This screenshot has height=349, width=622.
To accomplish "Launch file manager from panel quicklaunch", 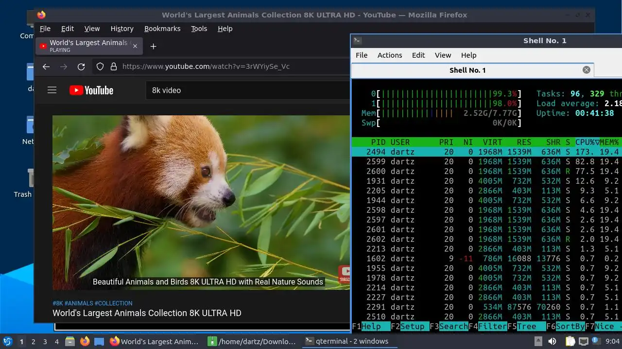I will [70, 341].
